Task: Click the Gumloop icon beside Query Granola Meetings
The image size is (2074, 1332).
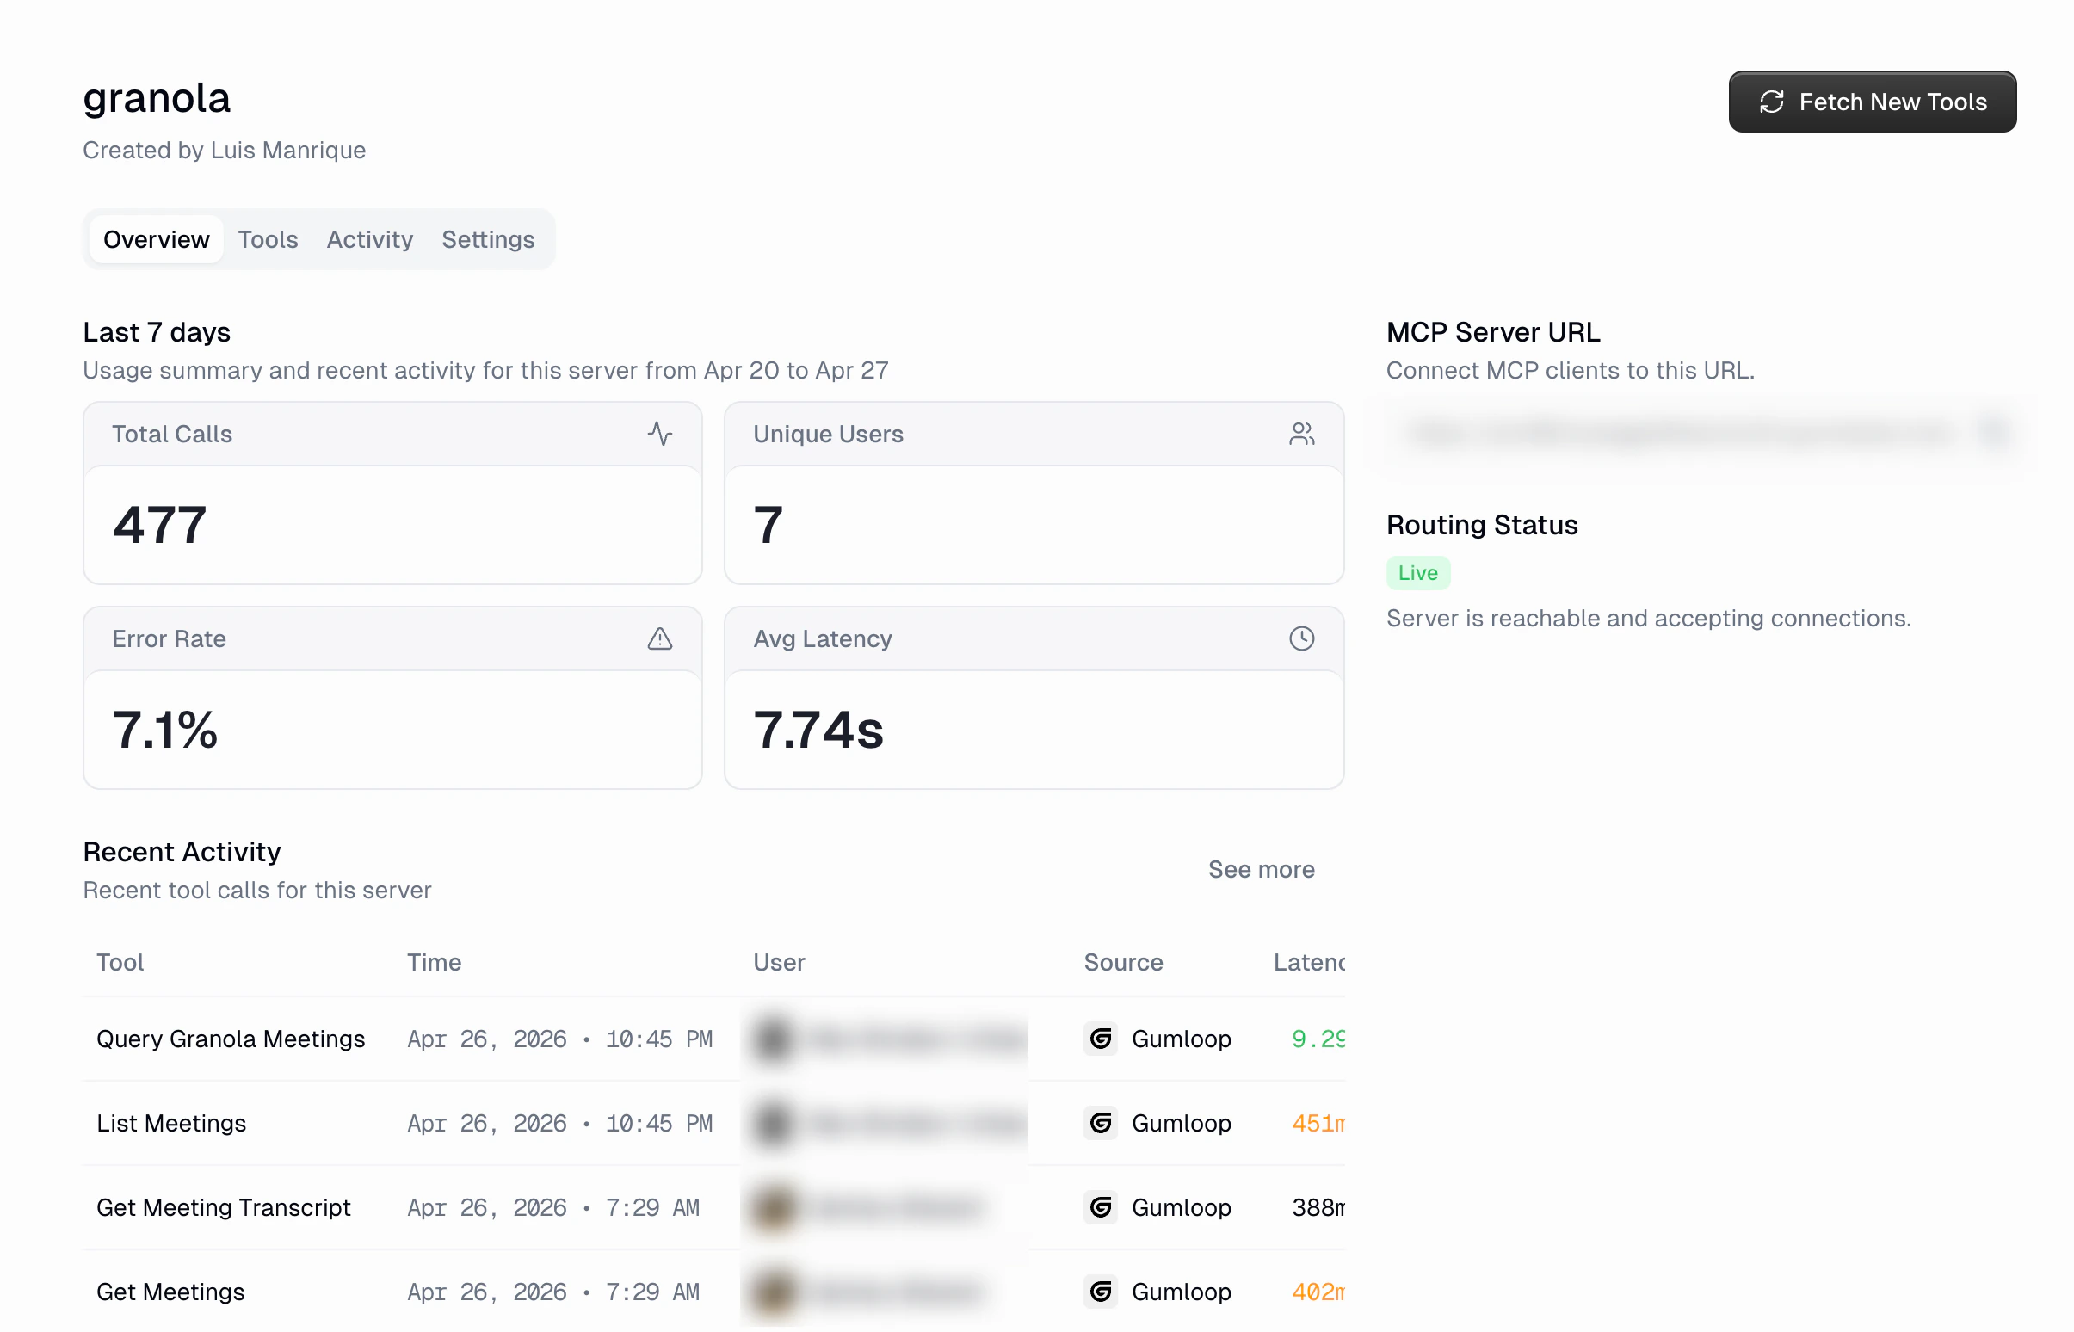Action: click(x=1100, y=1039)
